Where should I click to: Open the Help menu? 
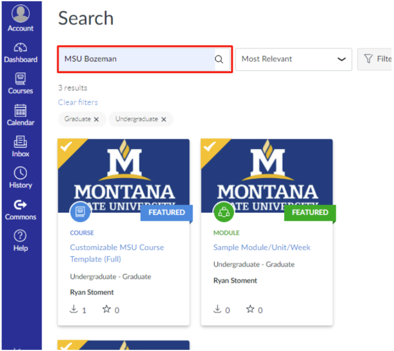point(21,241)
